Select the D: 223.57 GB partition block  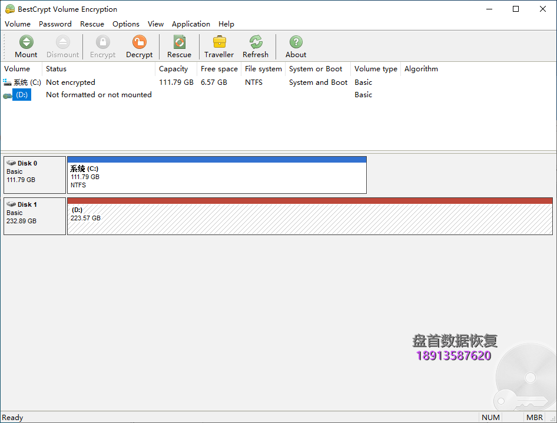[310, 216]
